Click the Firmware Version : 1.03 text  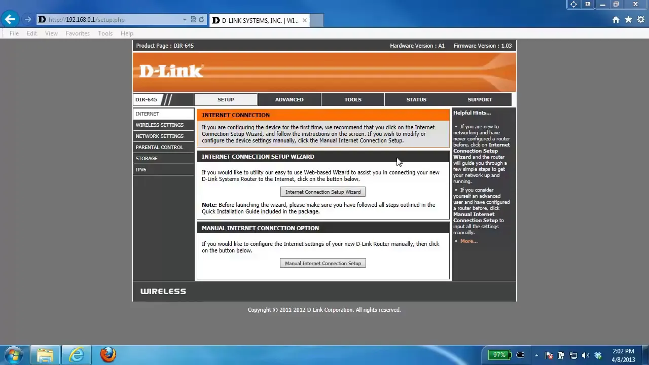click(x=483, y=46)
